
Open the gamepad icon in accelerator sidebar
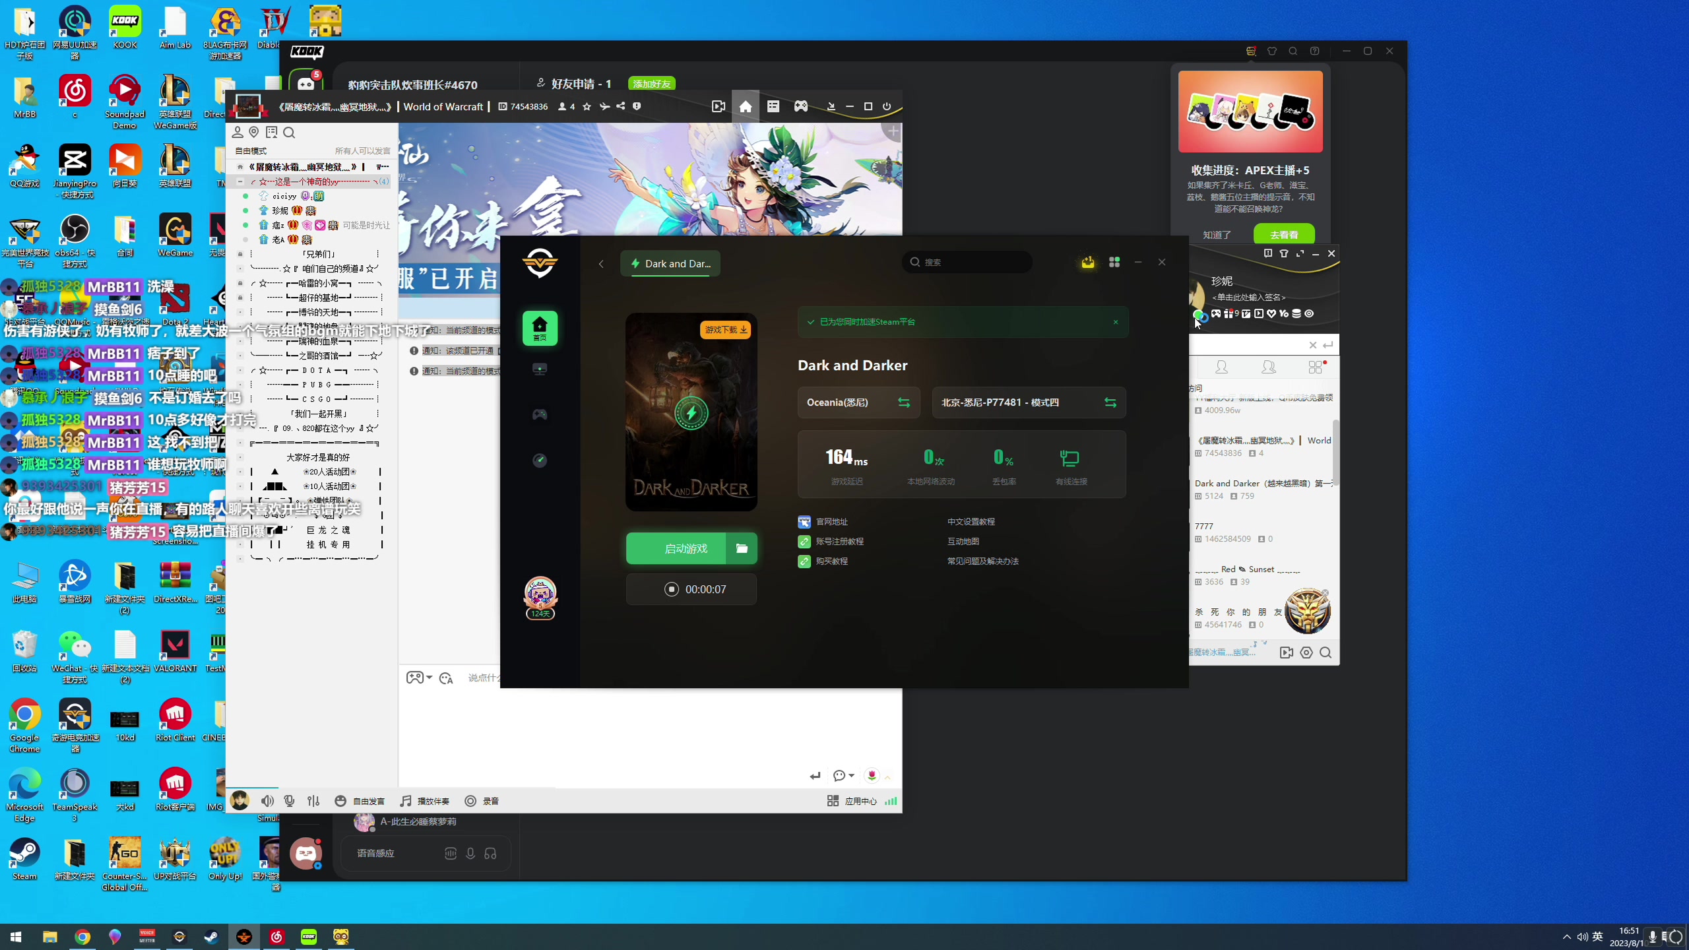tap(540, 414)
